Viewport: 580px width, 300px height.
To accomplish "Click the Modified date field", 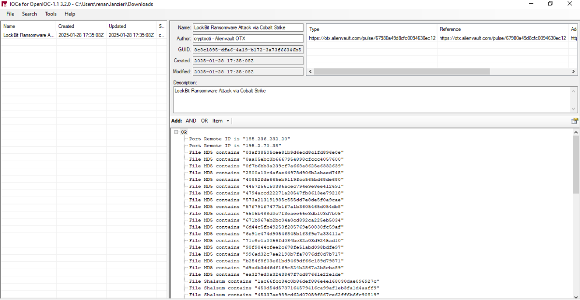I will pos(248,71).
